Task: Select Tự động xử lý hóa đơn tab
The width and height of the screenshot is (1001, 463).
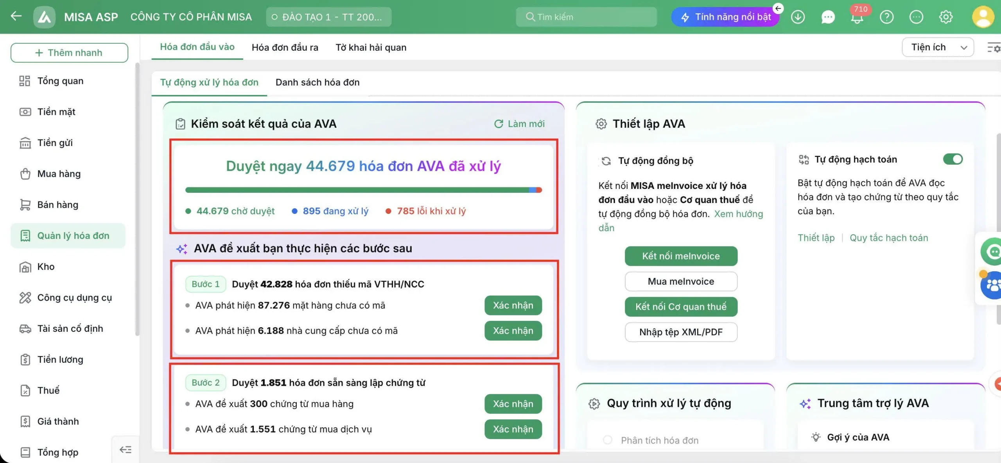Action: pos(209,82)
